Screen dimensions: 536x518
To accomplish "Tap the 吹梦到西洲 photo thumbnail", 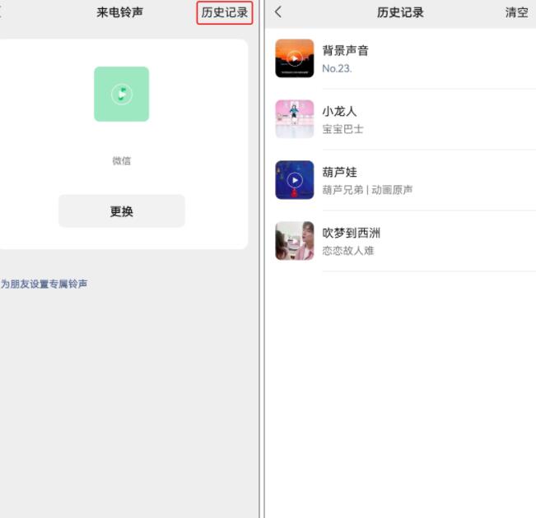I will [294, 241].
